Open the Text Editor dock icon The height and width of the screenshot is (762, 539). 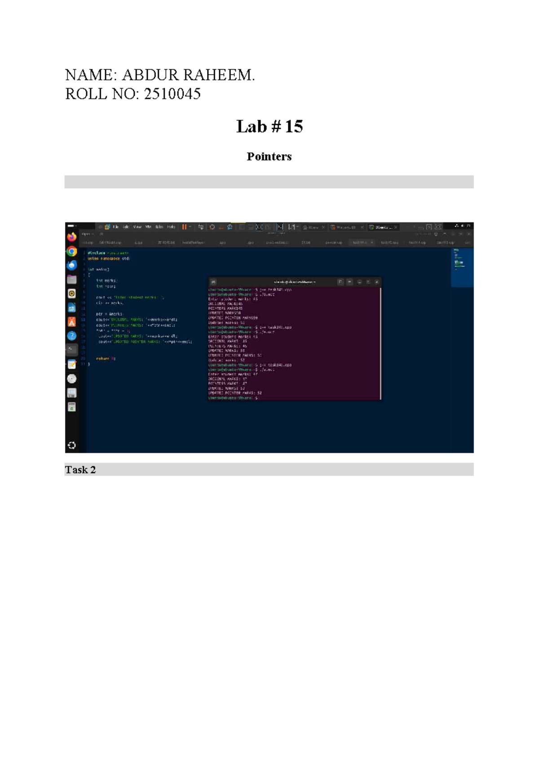coord(71,364)
